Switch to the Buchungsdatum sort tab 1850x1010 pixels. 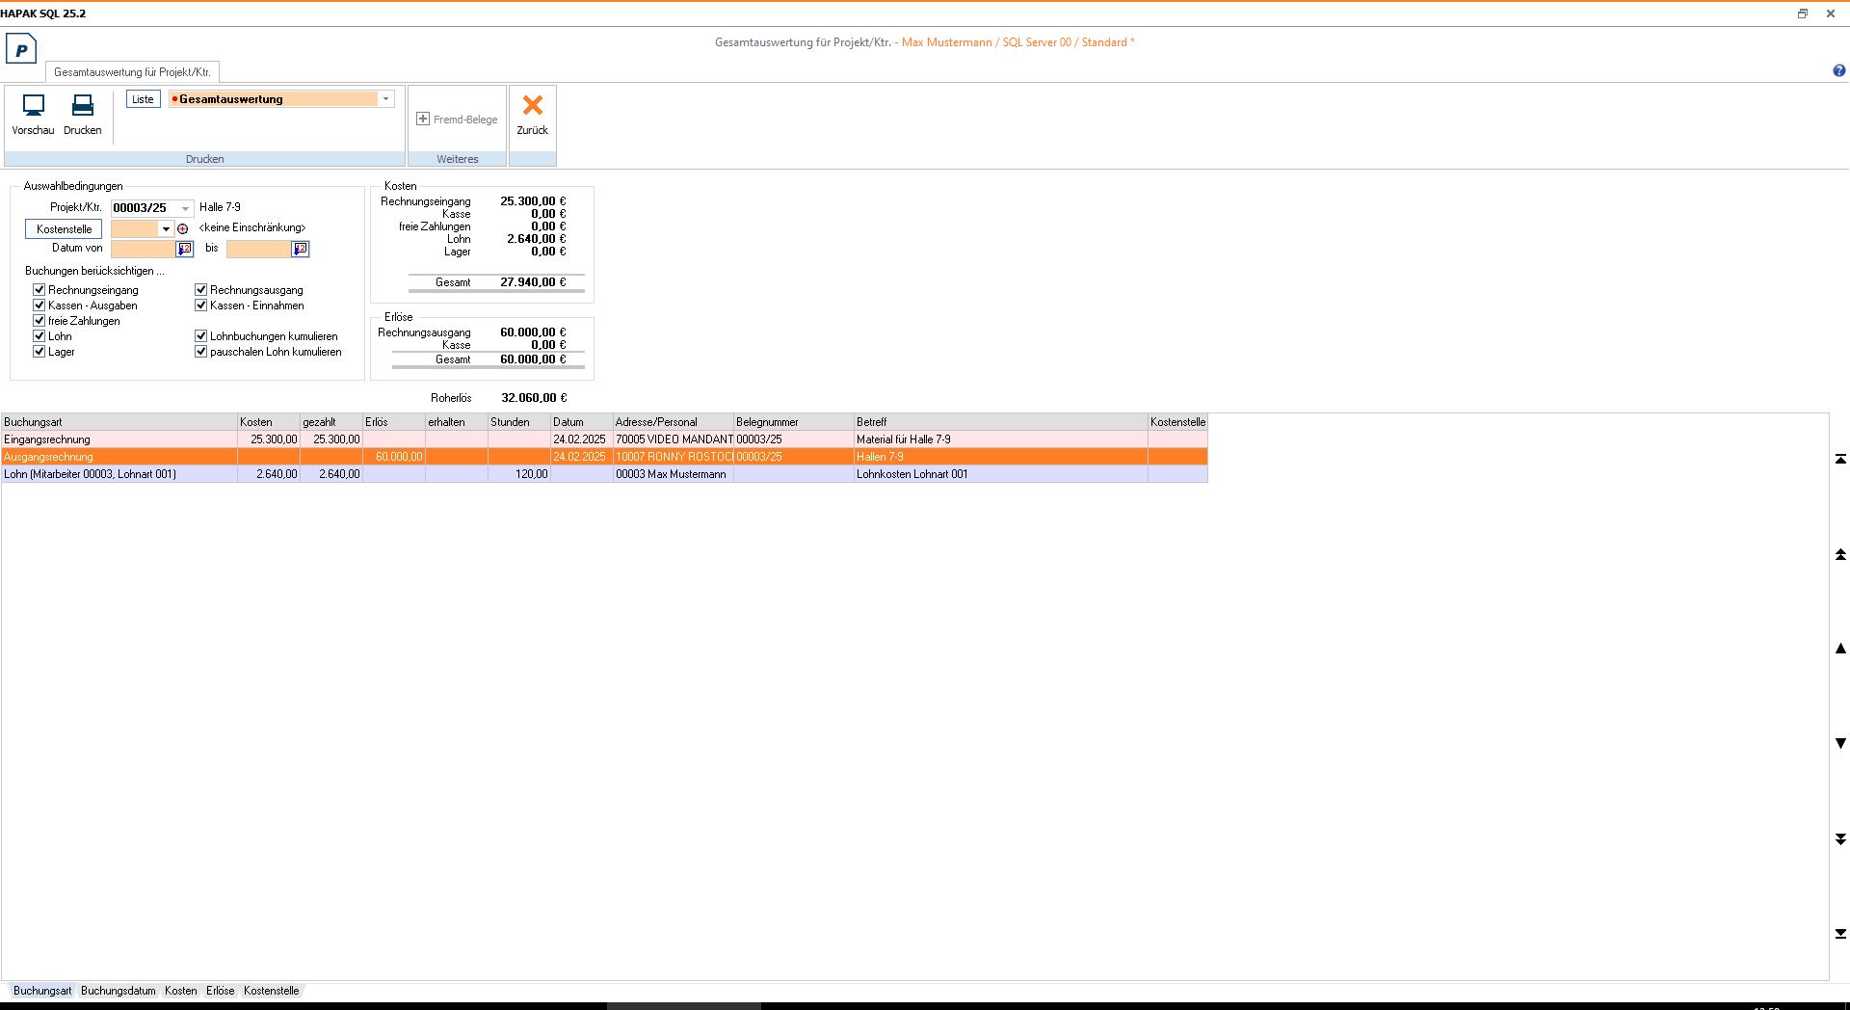[118, 991]
